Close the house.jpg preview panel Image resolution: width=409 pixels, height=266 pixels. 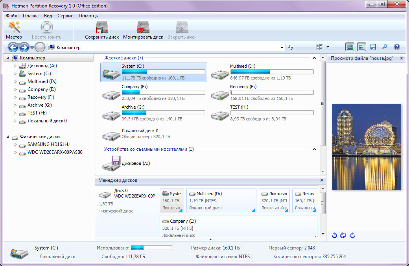pos(402,58)
